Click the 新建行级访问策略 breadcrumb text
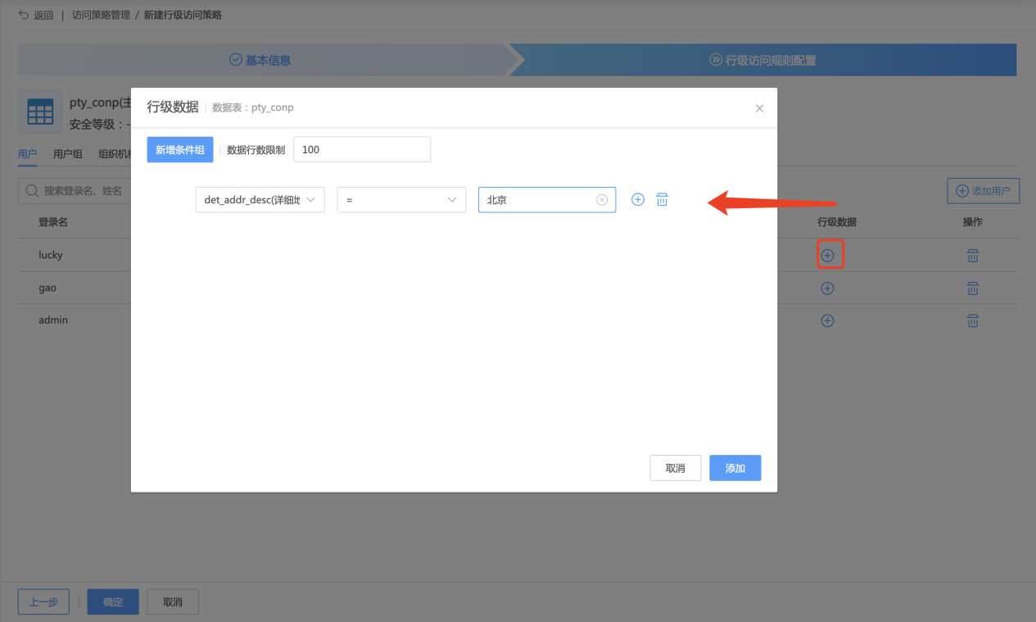Image resolution: width=1036 pixels, height=622 pixels. pos(183,15)
